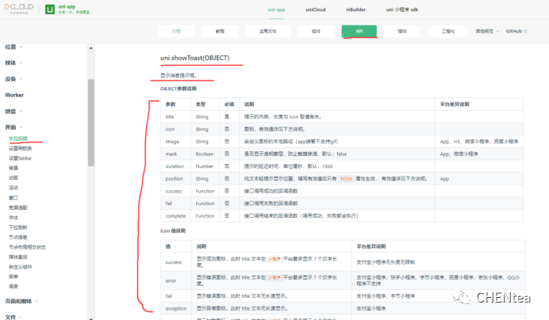
Task: Click the duration parameter cell
Action: [x=175, y=166]
